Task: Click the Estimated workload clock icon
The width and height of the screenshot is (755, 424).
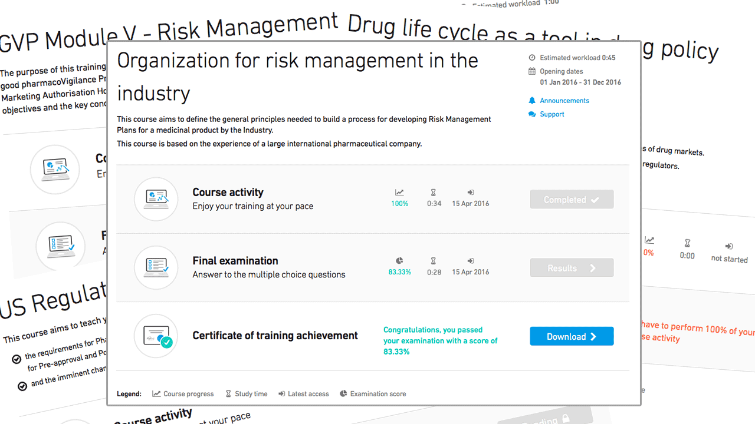Action: tap(532, 58)
